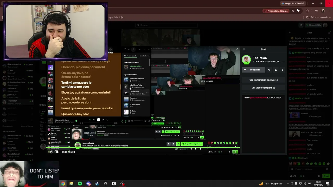Seek on the green clip progress bar
The height and width of the screenshot is (187, 333).
point(143,148)
